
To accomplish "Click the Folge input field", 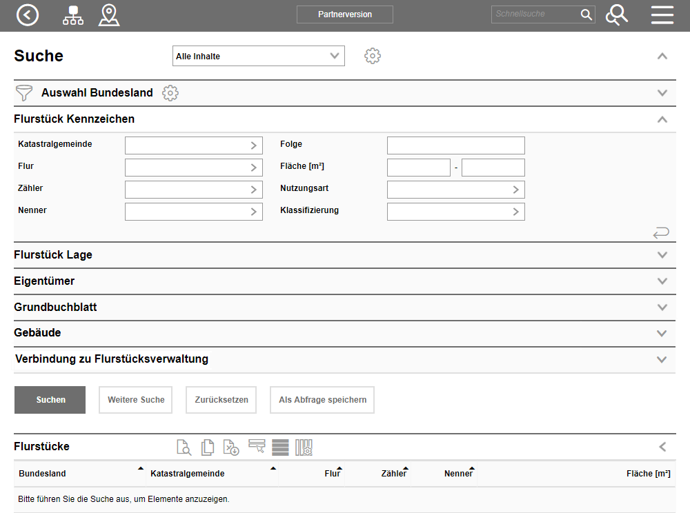I will 455,145.
